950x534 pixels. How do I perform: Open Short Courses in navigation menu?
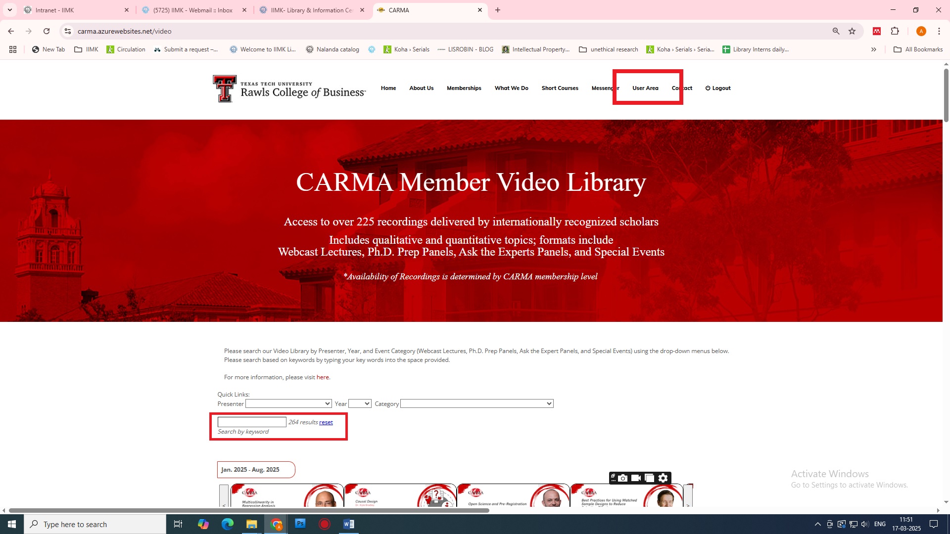click(x=560, y=88)
